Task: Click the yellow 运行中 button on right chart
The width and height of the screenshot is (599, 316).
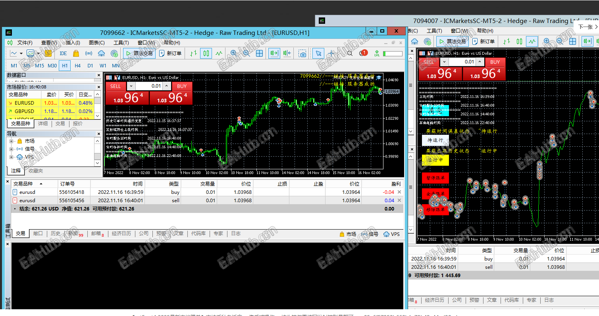Action: pyautogui.click(x=435, y=160)
